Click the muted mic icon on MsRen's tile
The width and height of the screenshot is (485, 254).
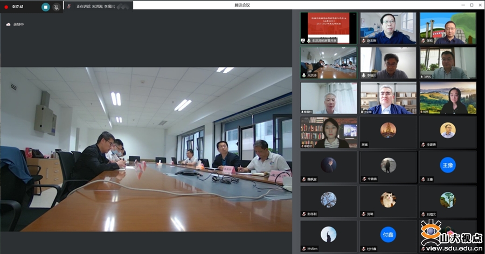304,249
